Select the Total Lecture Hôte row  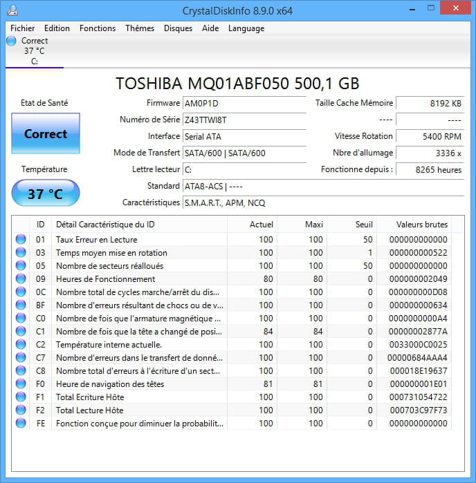click(x=232, y=410)
